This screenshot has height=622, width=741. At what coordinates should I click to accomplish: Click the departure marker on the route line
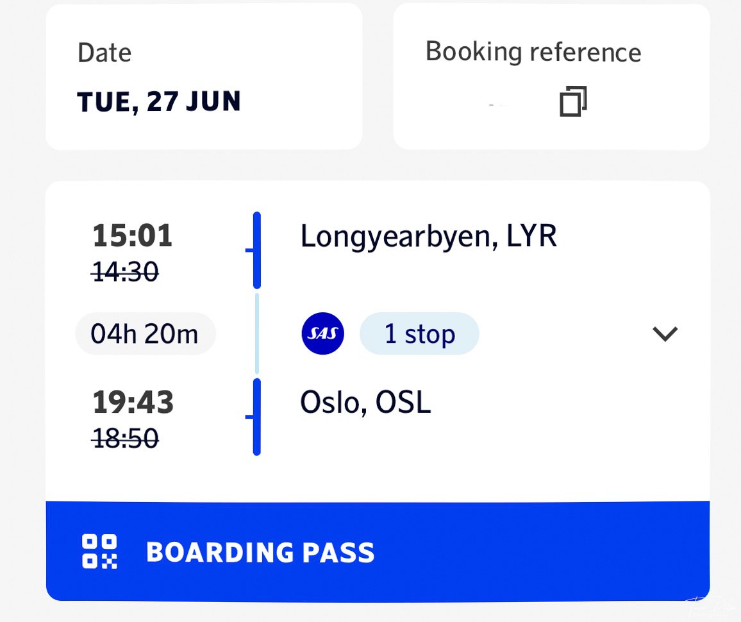(x=256, y=250)
